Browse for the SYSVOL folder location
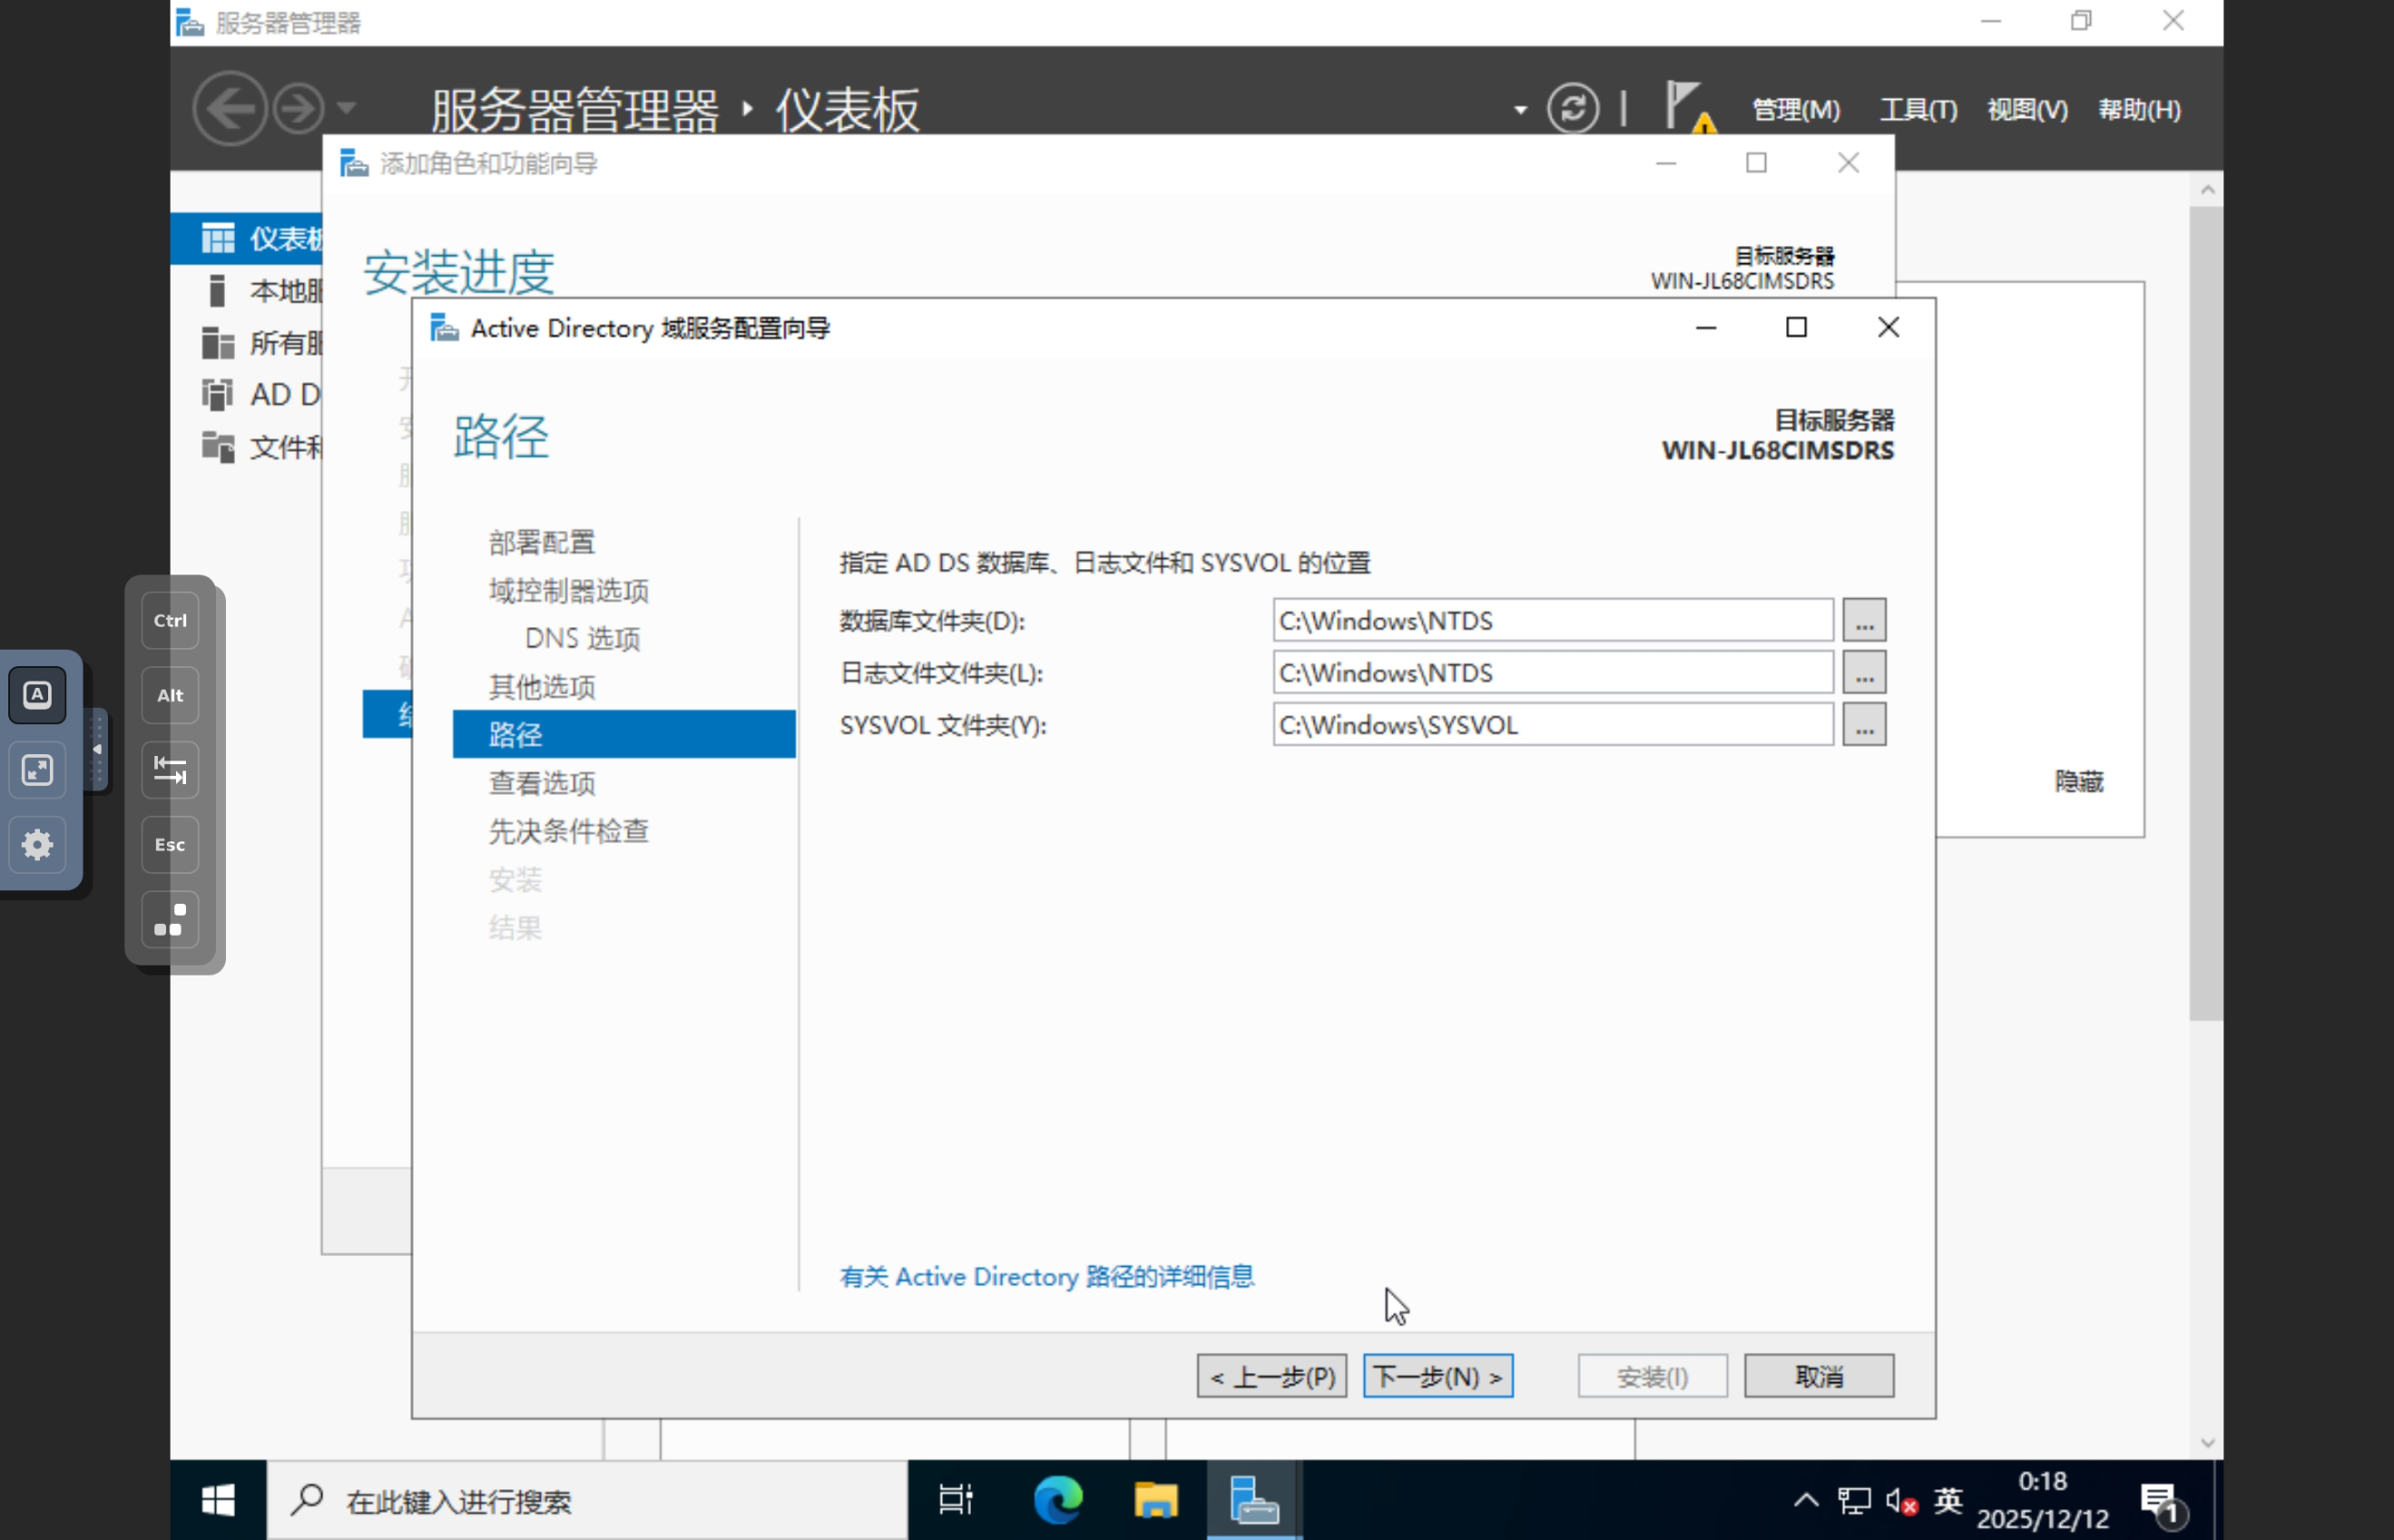Screen dimensions: 2394x1540 pyautogui.click(x=1864, y=725)
